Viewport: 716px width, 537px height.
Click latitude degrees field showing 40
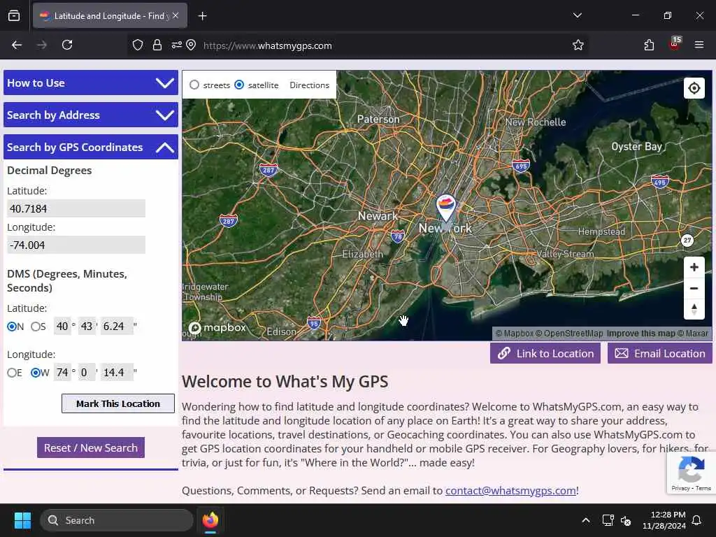click(x=62, y=326)
